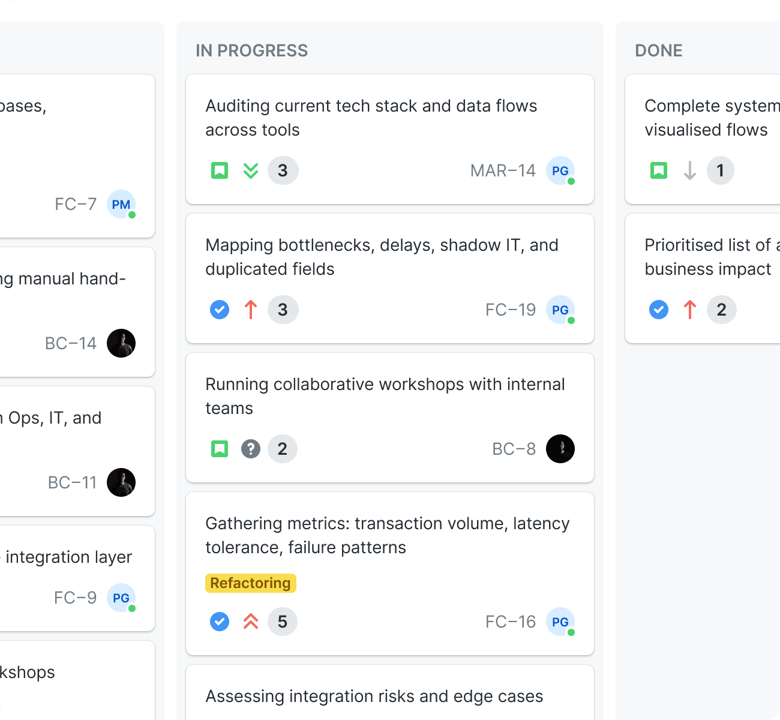Click the green story bookmark icon on Auditing card
Screen dimensions: 780x720
pos(220,170)
